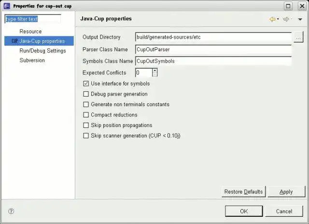Enable Debug parser generation checkbox
The image size is (309, 224).
[x=86, y=94]
